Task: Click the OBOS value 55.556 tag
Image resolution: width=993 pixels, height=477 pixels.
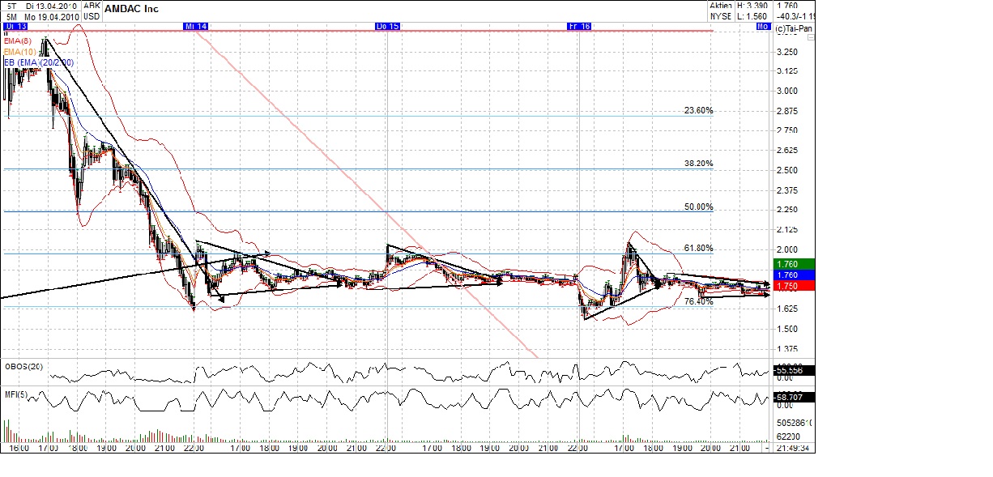Action: pos(794,369)
